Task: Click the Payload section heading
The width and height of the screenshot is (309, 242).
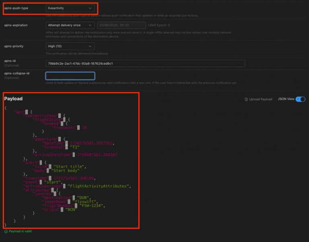Action: tap(13, 99)
